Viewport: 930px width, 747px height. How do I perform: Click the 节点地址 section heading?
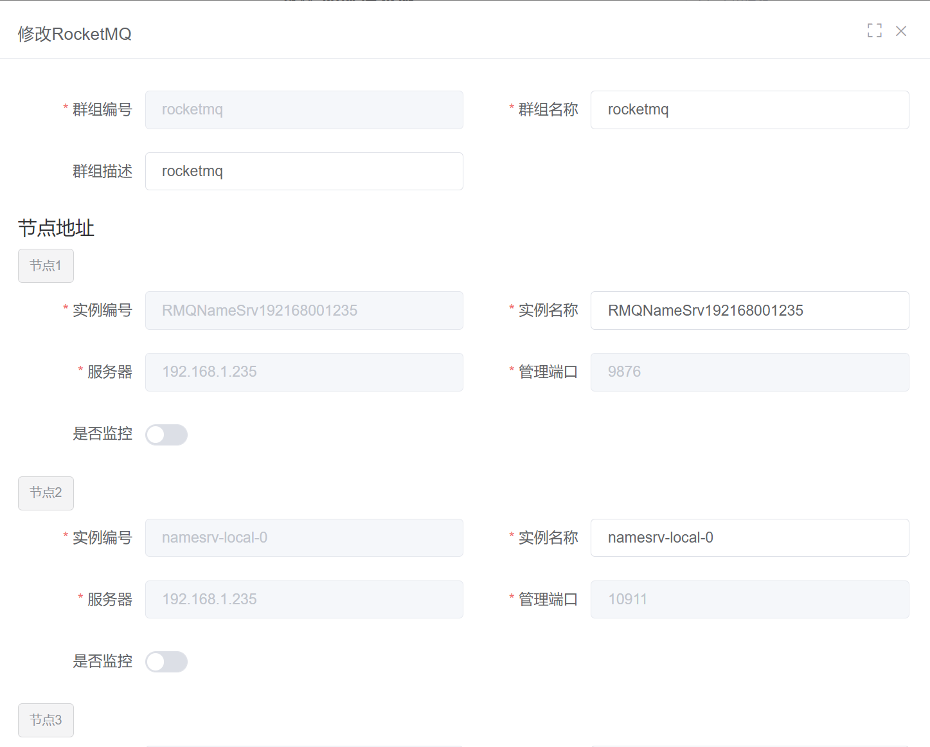point(56,228)
